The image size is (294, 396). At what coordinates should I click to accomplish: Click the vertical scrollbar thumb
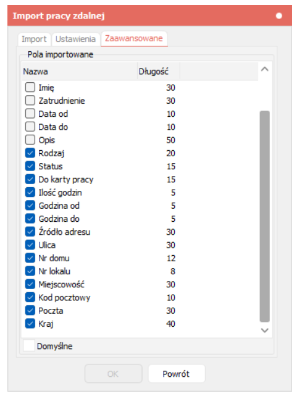pos(264,216)
